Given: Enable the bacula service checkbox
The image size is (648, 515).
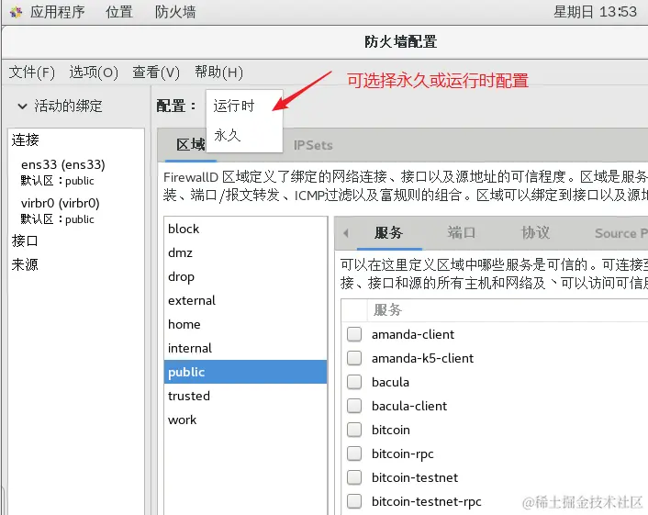Looking at the screenshot, I should pyautogui.click(x=354, y=382).
